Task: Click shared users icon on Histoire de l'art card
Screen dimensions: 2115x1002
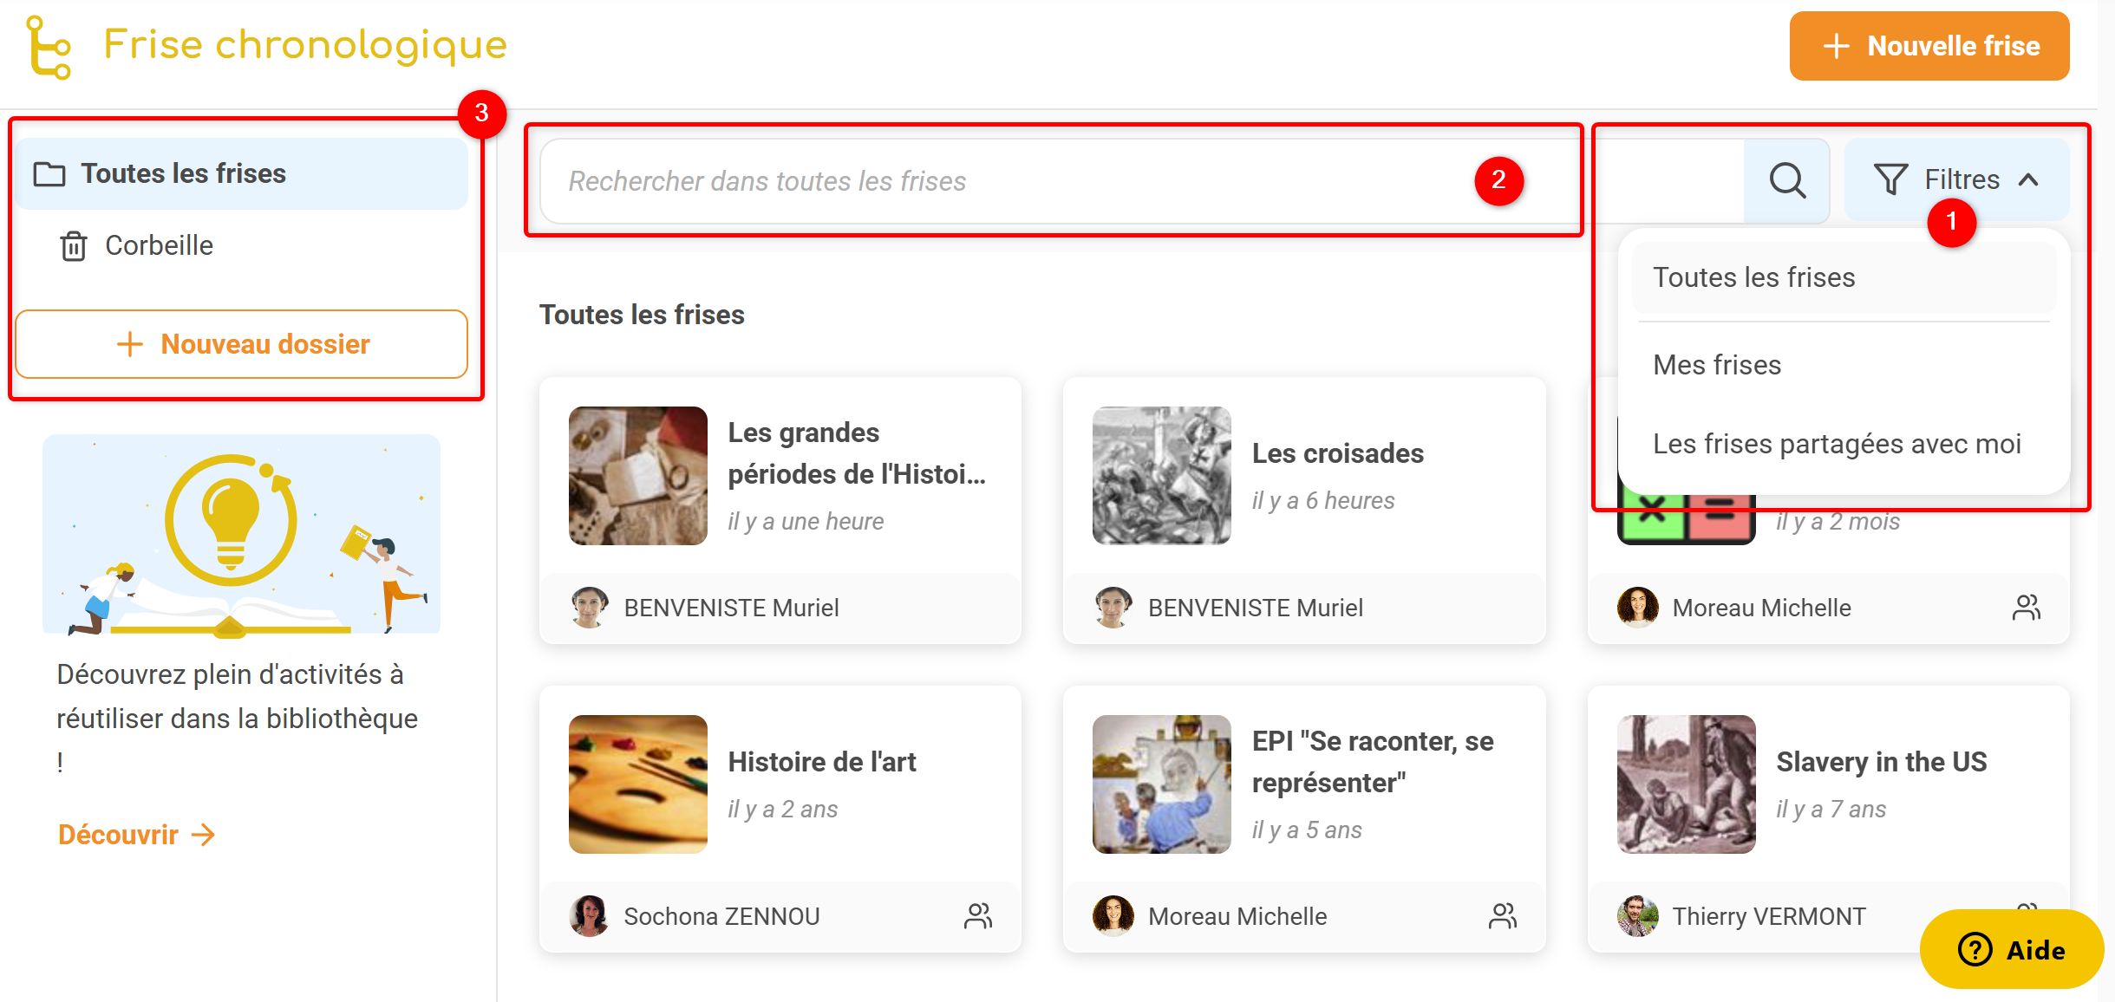Action: tap(978, 916)
